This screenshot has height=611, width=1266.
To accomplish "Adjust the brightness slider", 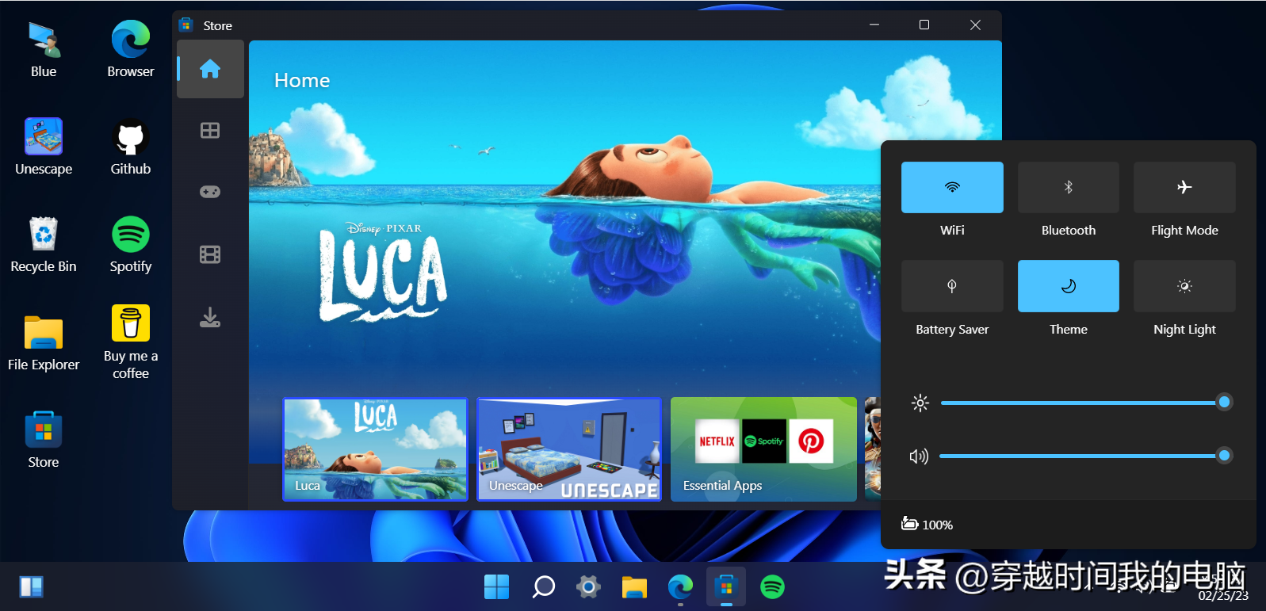I will (x=1086, y=403).
